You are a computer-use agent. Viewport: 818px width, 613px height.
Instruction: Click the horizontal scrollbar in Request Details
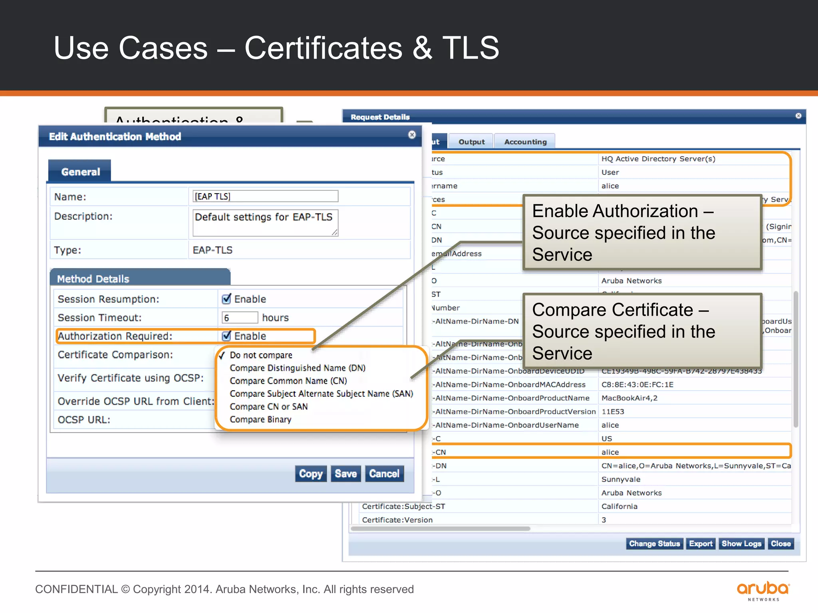[441, 528]
